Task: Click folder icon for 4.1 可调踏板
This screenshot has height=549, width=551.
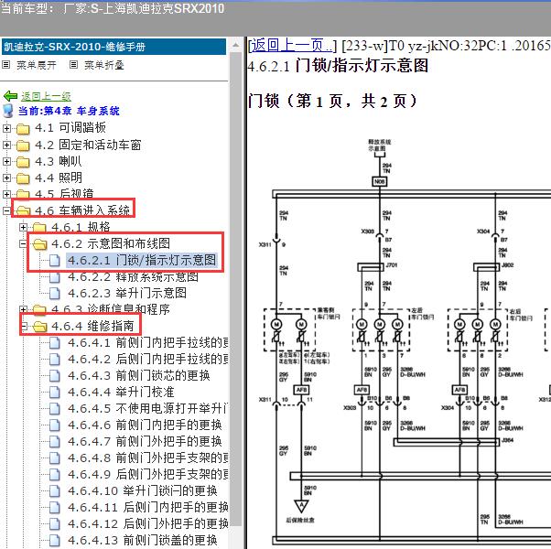Action: pyautogui.click(x=23, y=128)
